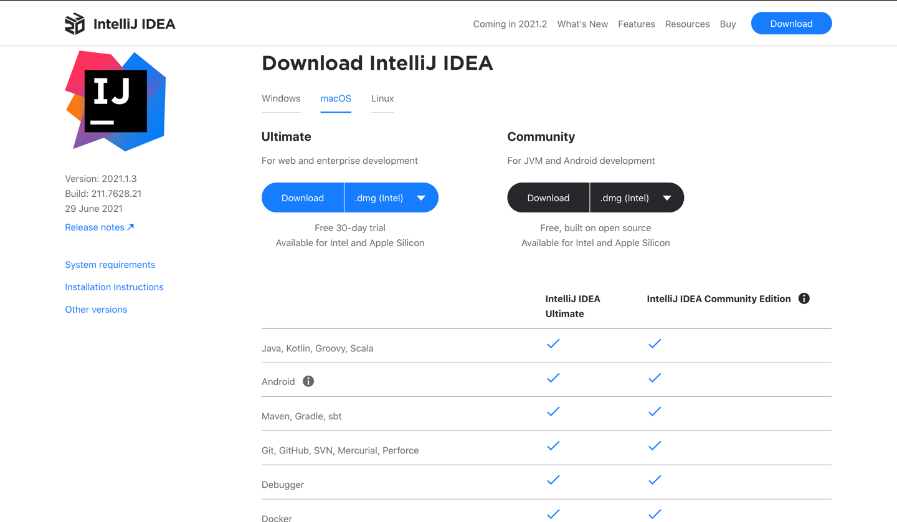Click the Ultimate checkmark in Android row
Viewport: 897px width, 522px height.
[553, 377]
